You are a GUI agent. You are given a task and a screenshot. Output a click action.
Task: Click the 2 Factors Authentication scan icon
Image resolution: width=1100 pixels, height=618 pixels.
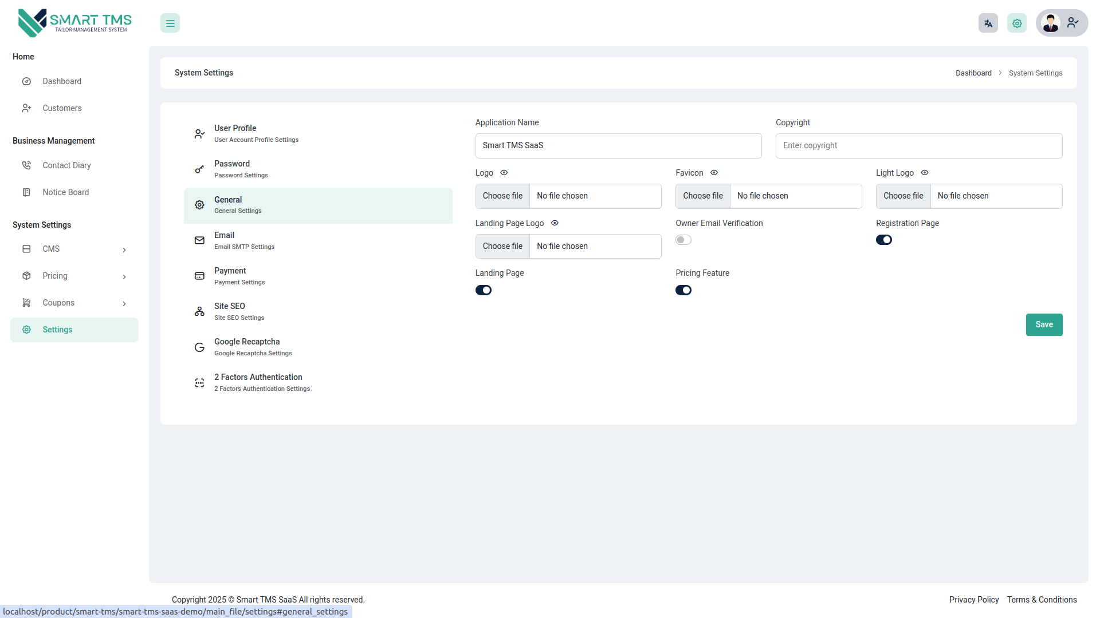point(199,382)
